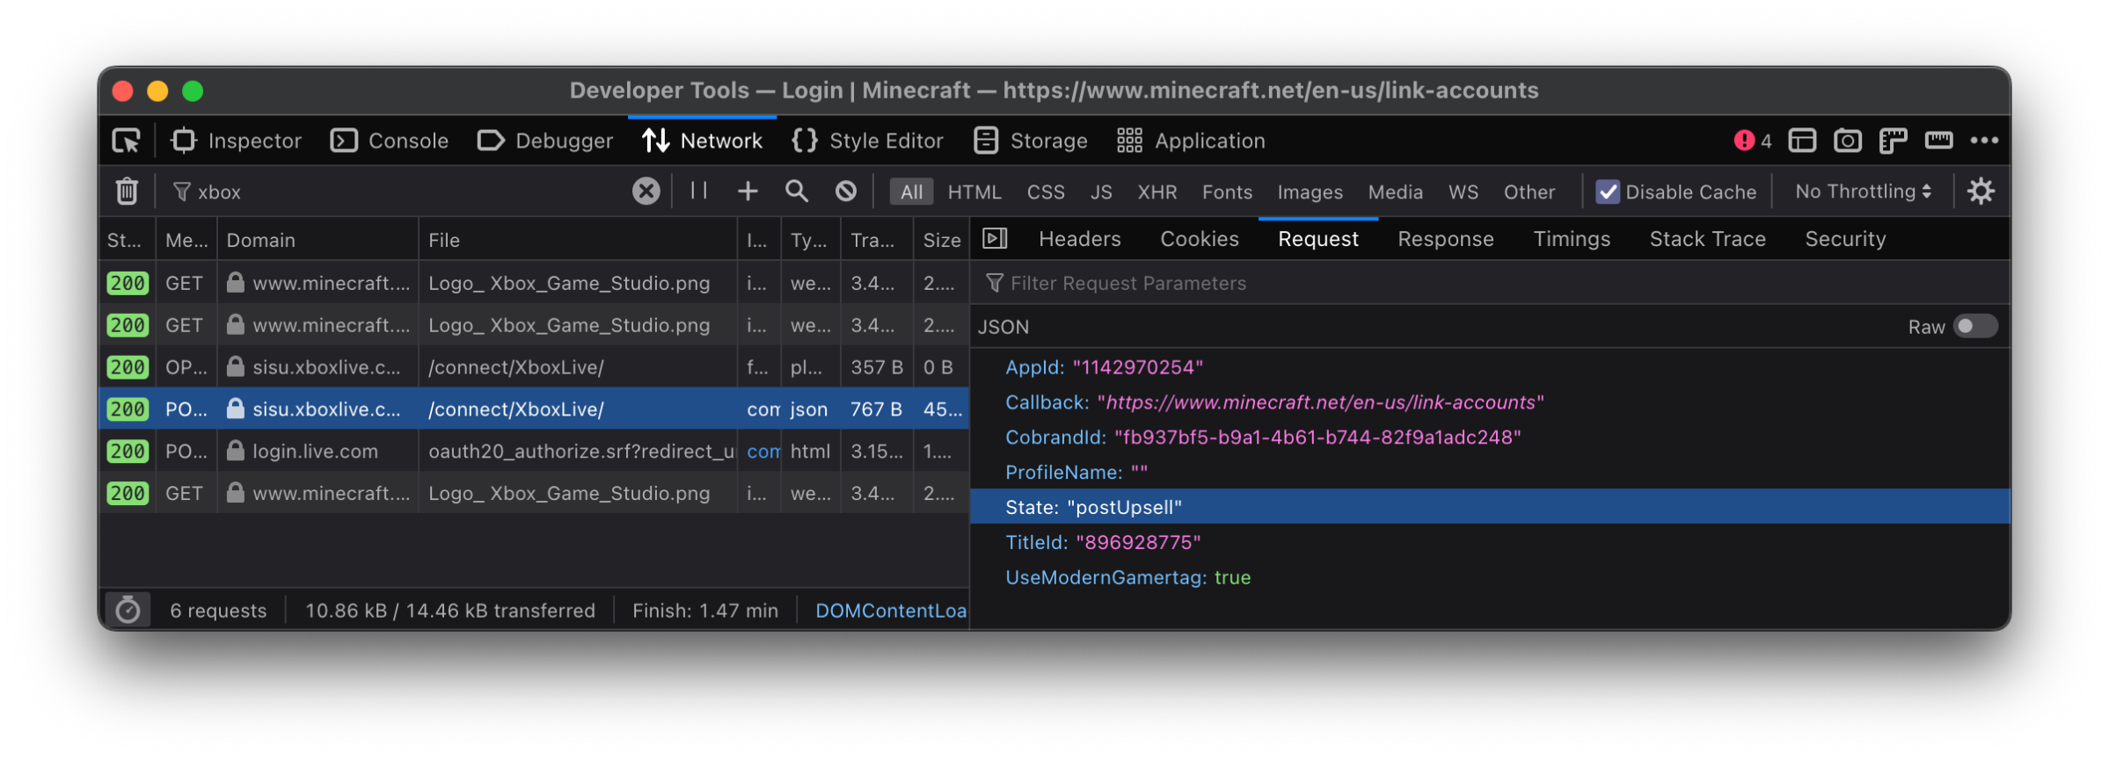
Task: Switch to Application tab
Action: point(1191,141)
